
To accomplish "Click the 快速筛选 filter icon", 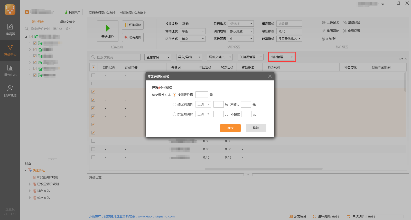I will coord(30,170).
